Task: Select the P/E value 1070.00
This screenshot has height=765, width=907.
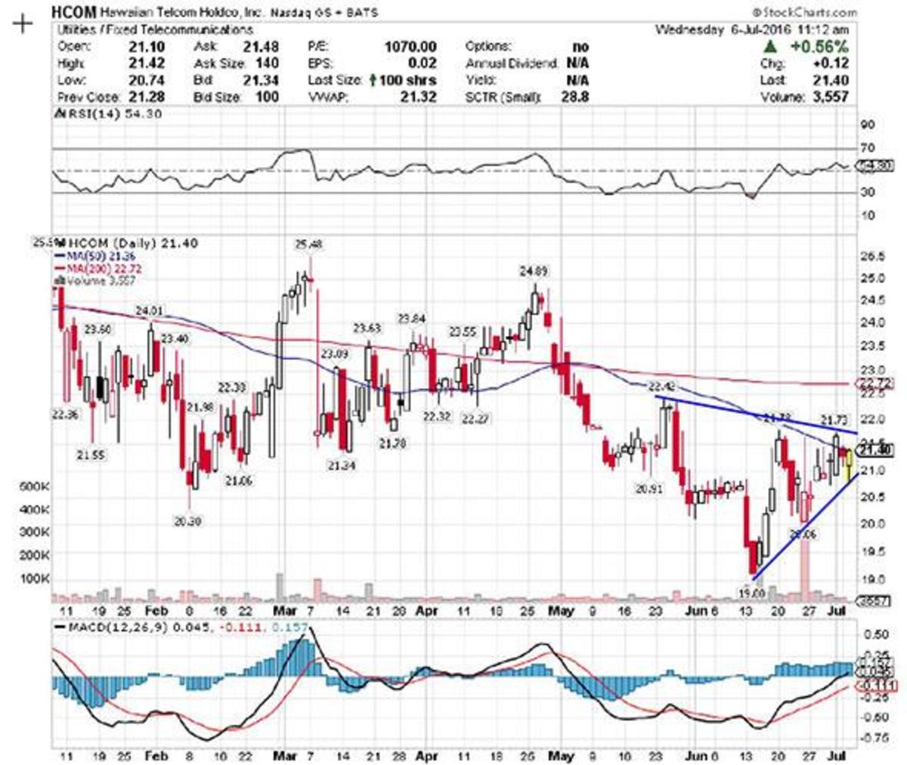Action: click(x=410, y=47)
